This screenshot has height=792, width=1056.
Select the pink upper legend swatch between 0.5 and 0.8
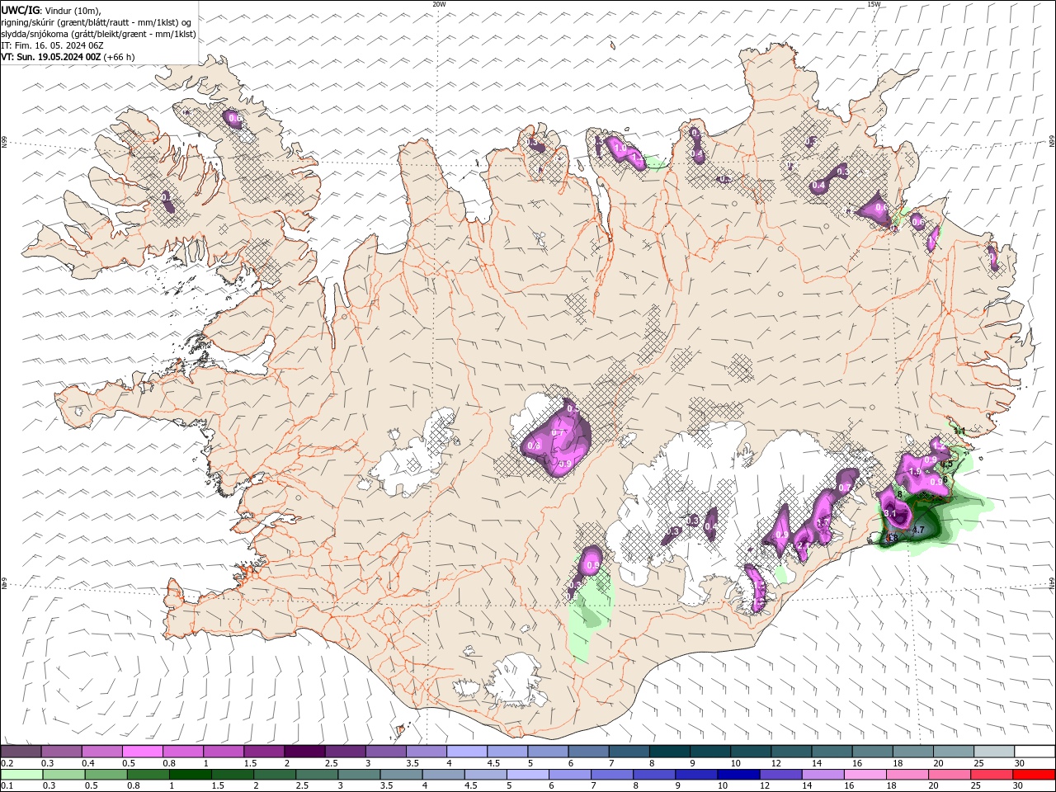[143, 752]
